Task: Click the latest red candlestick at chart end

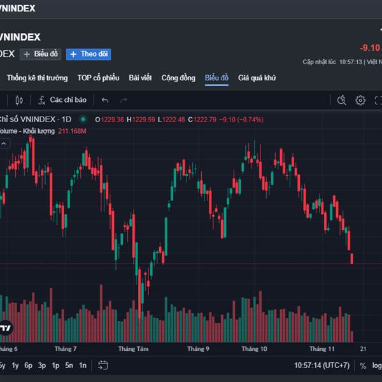Action: pyautogui.click(x=352, y=258)
